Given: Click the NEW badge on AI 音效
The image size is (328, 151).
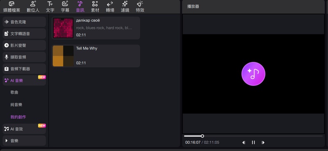Looking at the screenshot, I should pos(42,126).
